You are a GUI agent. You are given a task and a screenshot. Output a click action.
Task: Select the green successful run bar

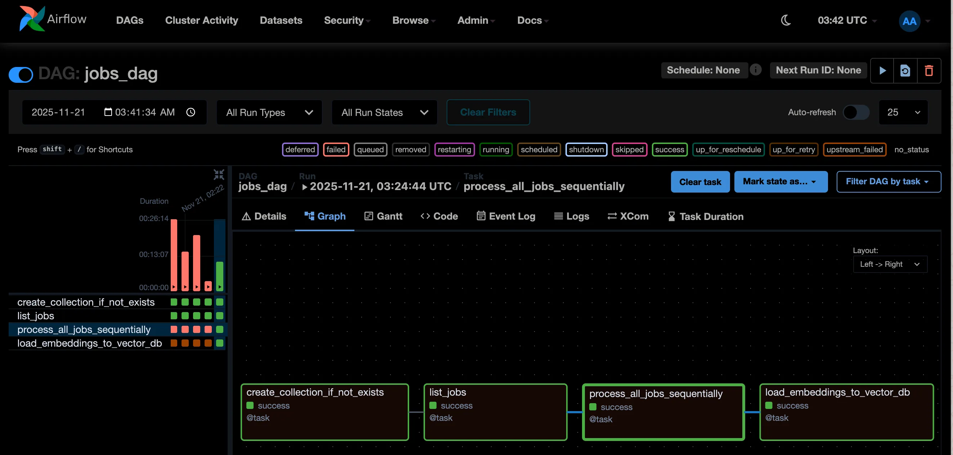point(220,276)
